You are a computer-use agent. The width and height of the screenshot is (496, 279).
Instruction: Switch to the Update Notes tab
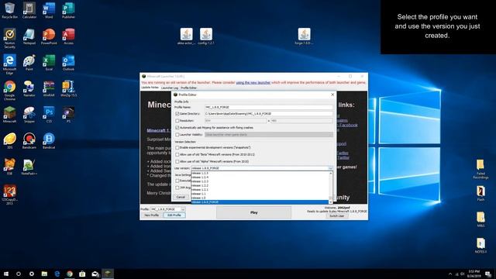click(x=150, y=88)
